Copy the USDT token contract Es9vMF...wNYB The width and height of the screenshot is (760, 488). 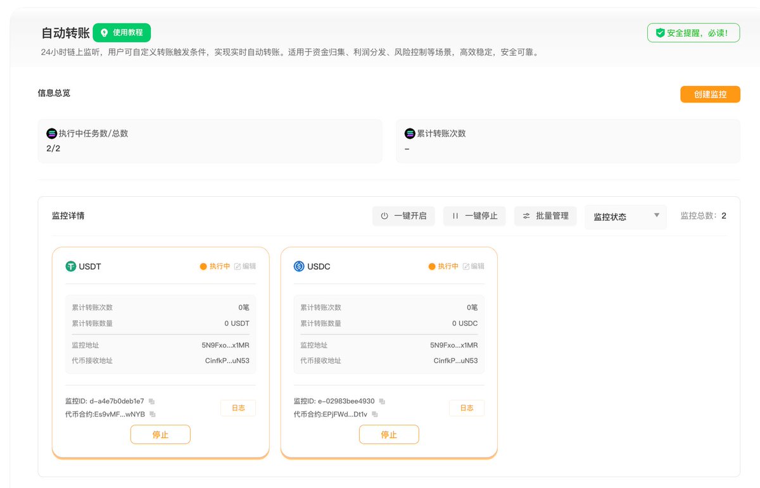[x=153, y=414]
